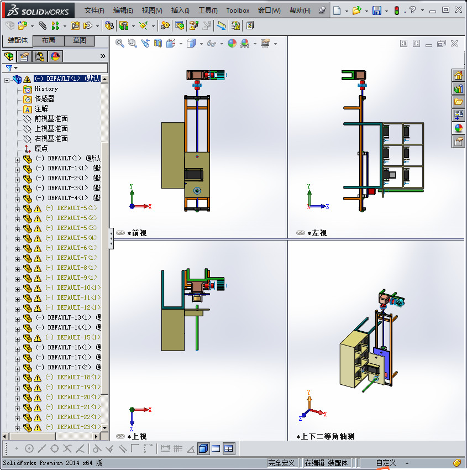Open the 编辑(E) menu
This screenshot has height=470, width=467.
(x=123, y=11)
